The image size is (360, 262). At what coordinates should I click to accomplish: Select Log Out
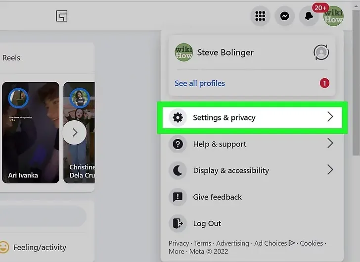tap(252, 223)
